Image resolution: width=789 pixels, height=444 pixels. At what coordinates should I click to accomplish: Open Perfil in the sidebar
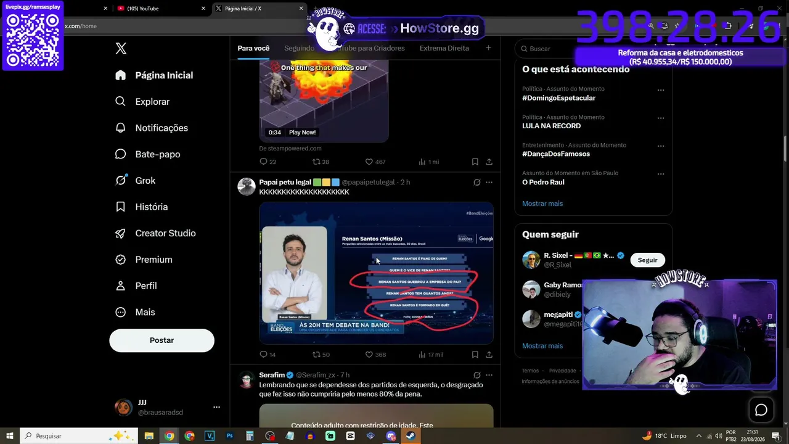coord(136,286)
